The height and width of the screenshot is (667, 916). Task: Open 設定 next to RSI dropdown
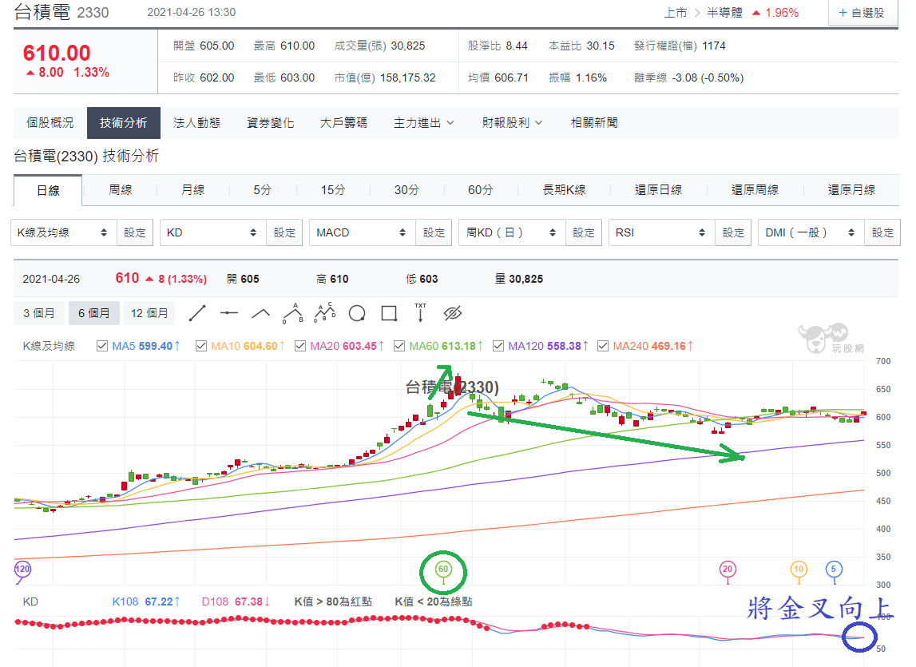click(x=733, y=232)
